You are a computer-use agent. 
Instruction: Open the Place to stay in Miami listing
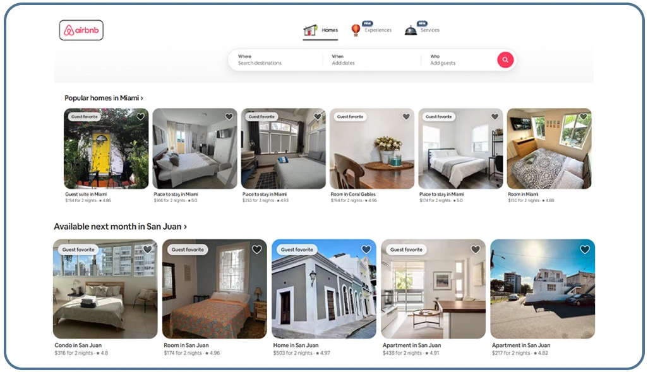coord(194,148)
